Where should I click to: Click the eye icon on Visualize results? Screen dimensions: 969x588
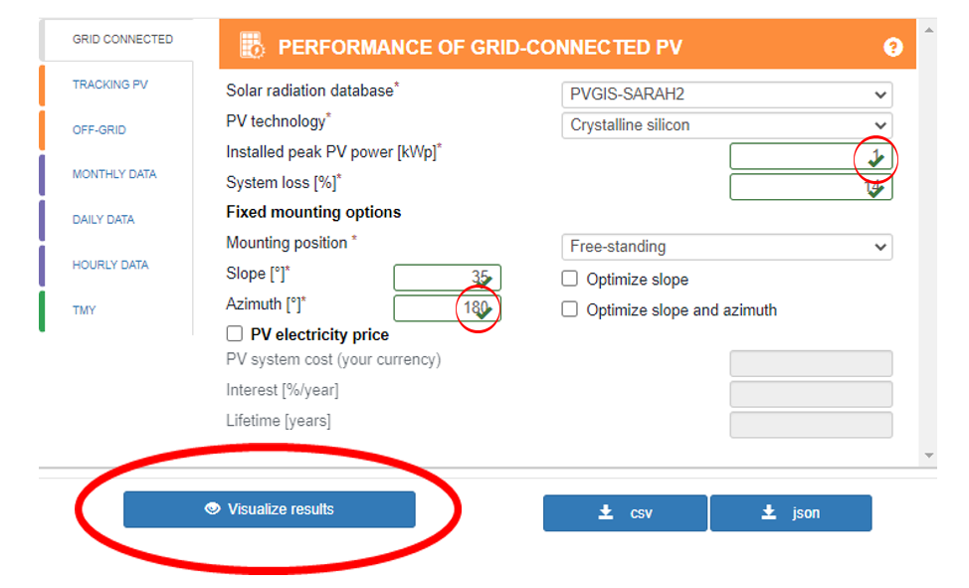[212, 509]
